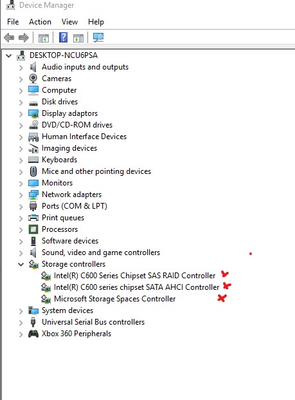Open the File menu

13,22
